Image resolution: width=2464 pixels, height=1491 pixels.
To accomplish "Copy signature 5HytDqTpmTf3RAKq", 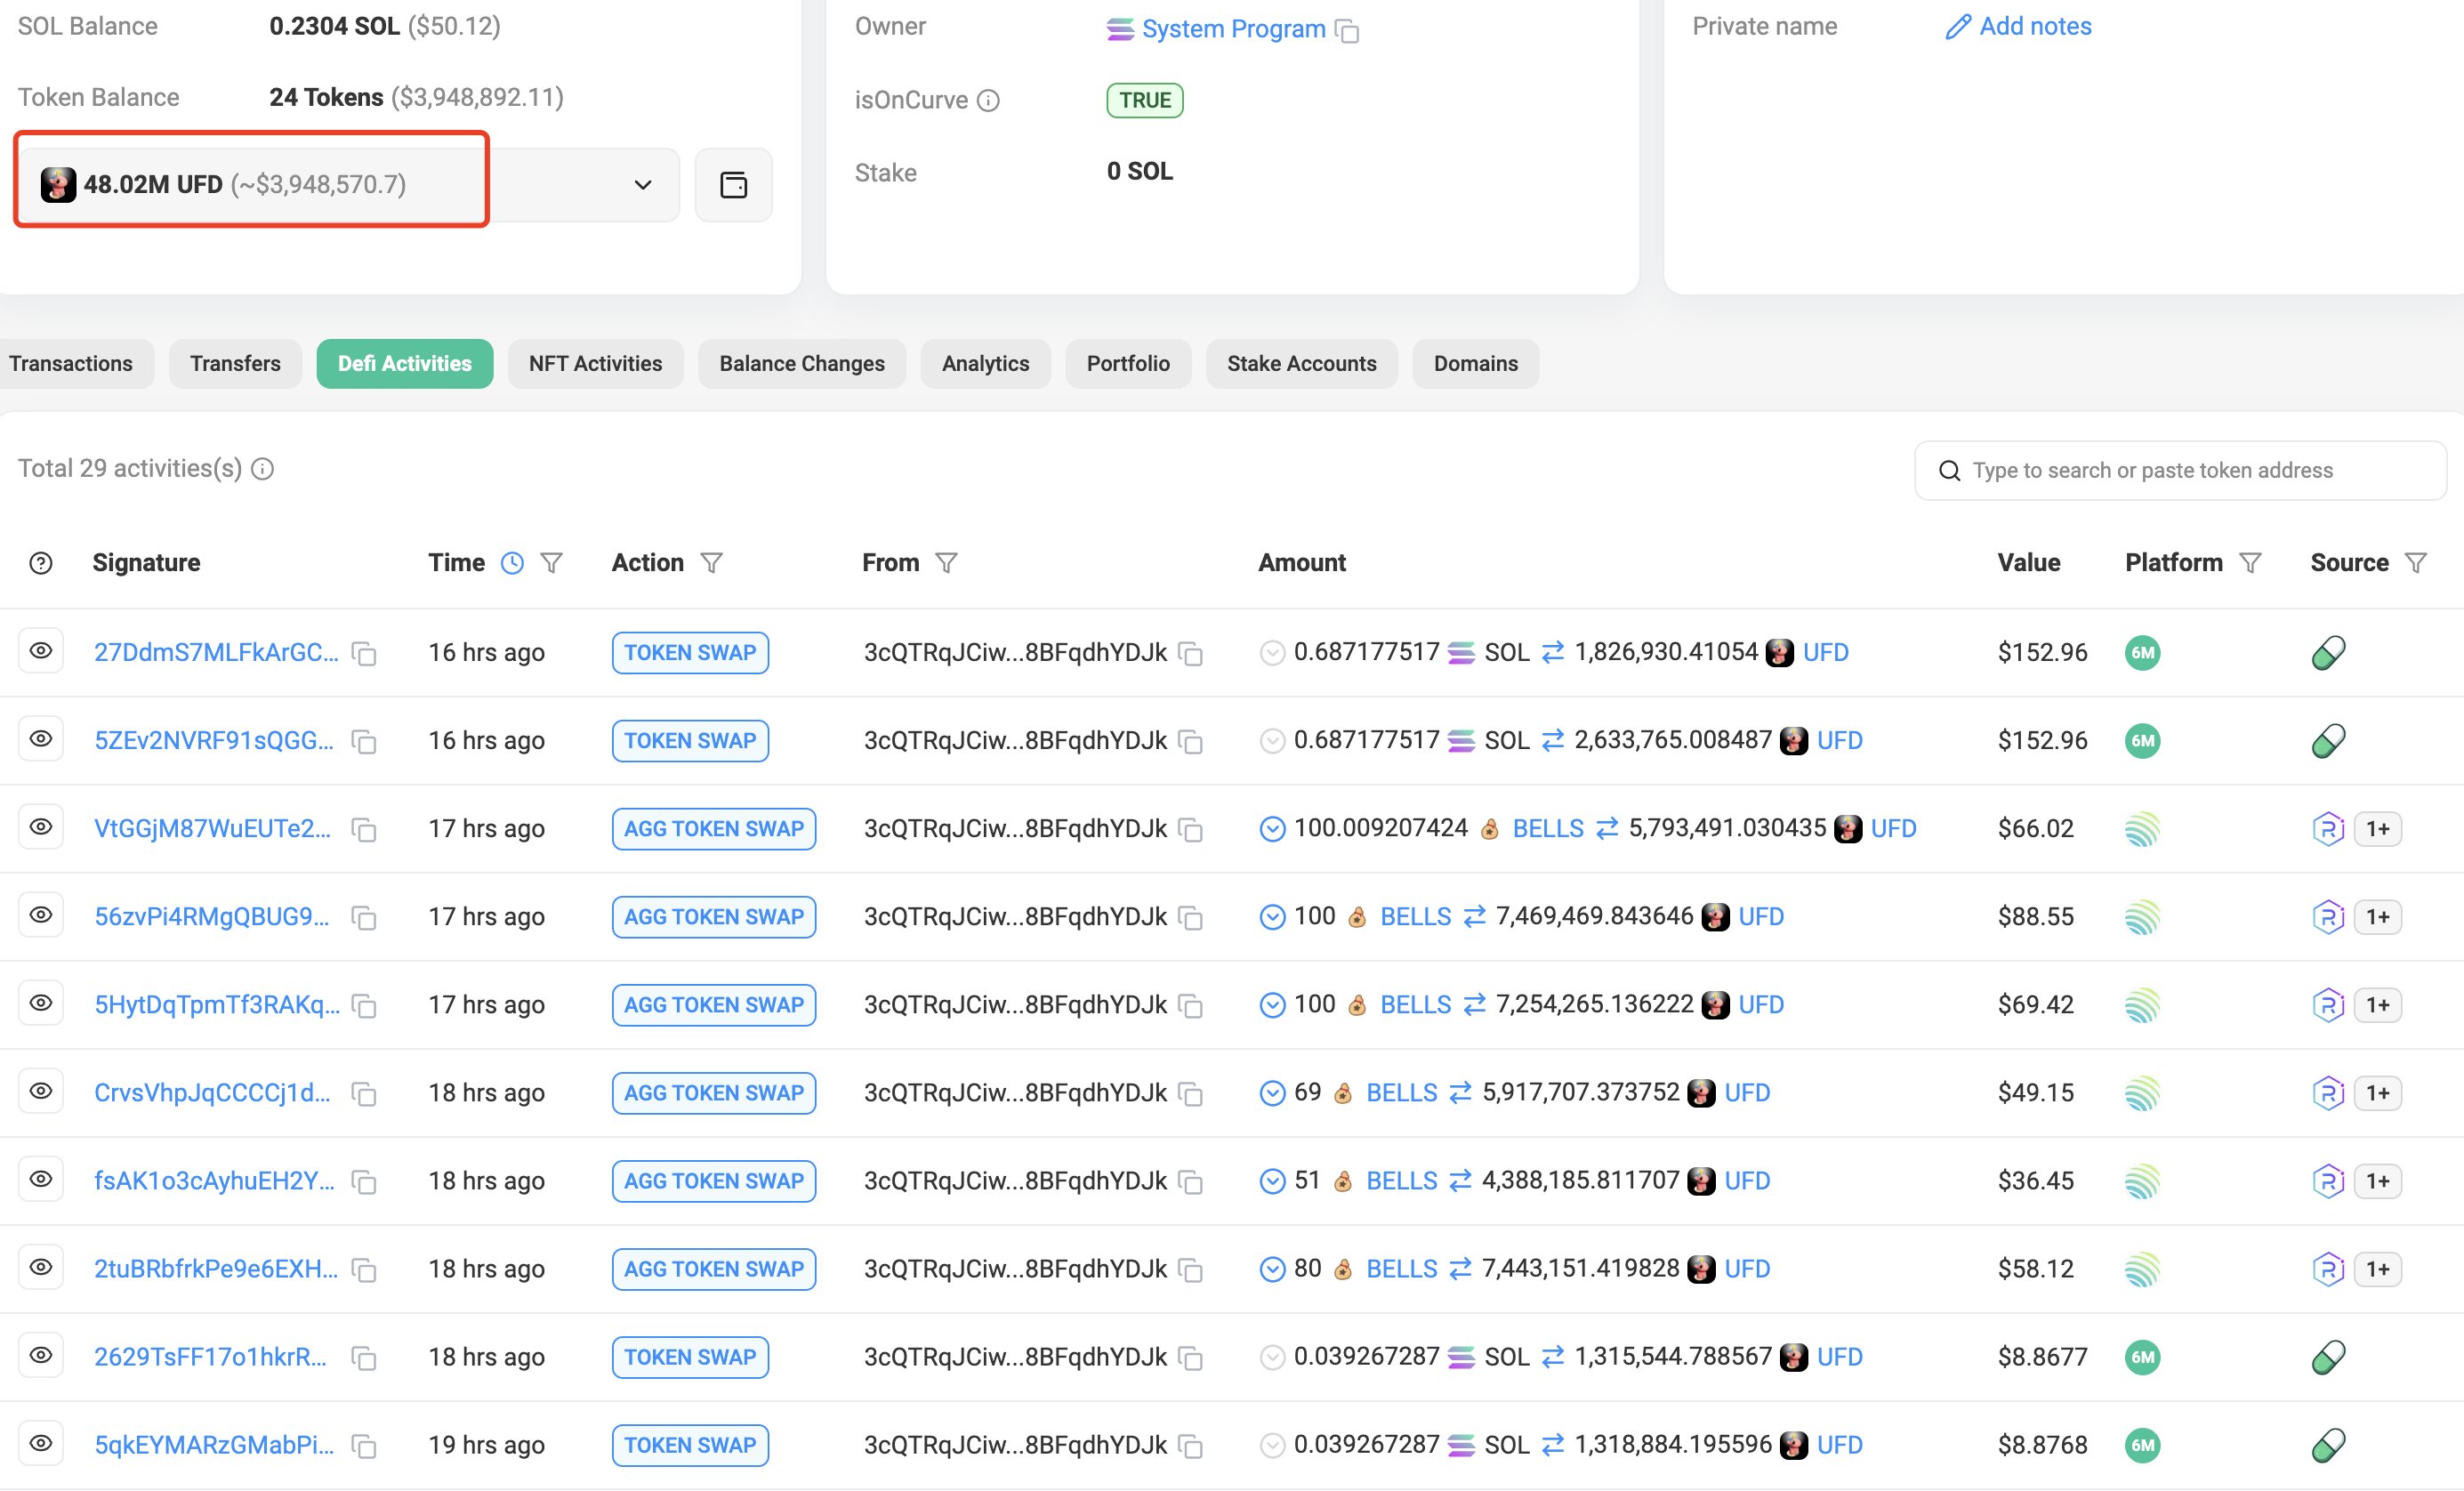I will [x=364, y=1006].
